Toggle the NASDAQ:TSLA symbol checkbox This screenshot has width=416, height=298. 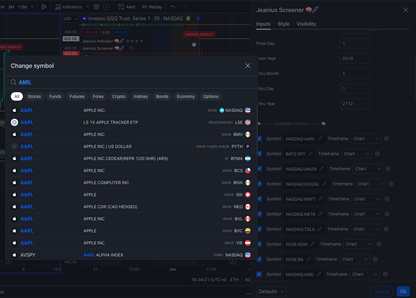[259, 229]
